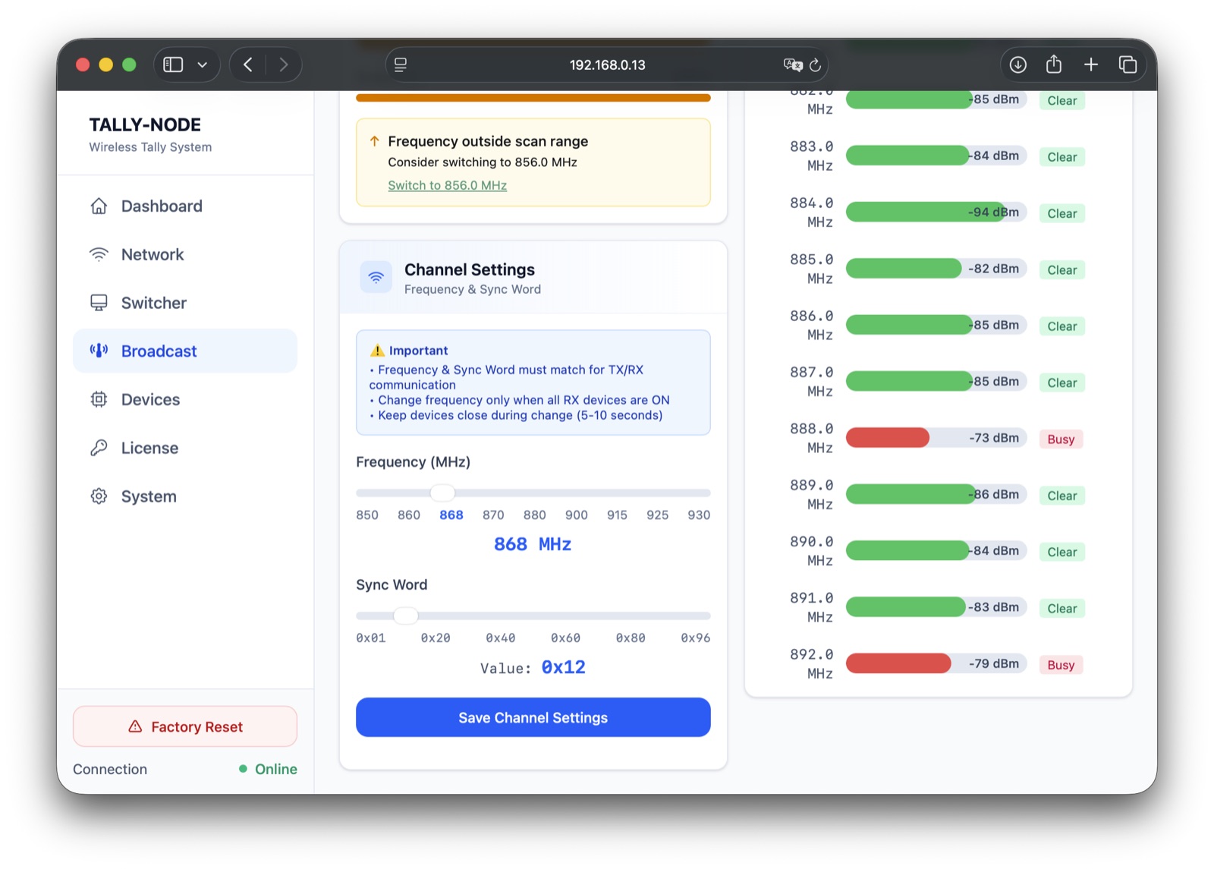Open the Switcher menu item

pos(185,303)
